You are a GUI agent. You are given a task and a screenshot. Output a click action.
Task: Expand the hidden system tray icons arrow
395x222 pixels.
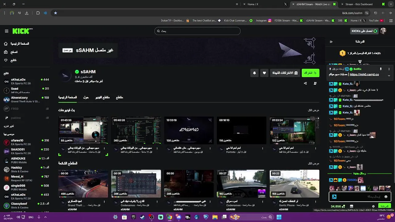pyautogui.click(x=45, y=217)
